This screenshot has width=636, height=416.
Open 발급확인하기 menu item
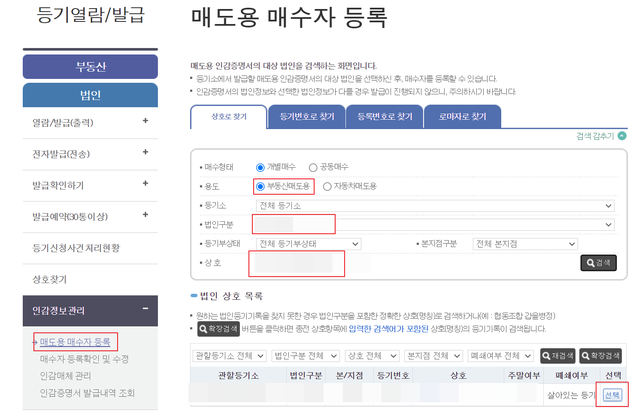58,185
